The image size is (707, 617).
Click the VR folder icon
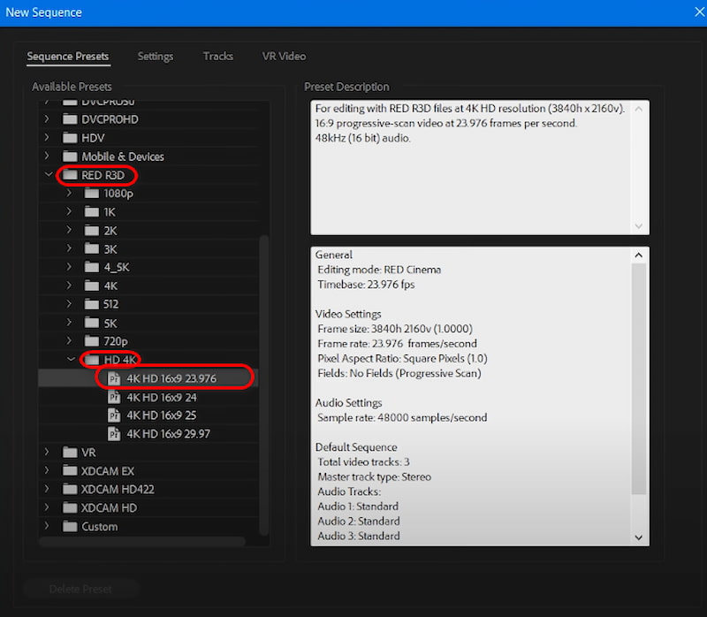[70, 452]
